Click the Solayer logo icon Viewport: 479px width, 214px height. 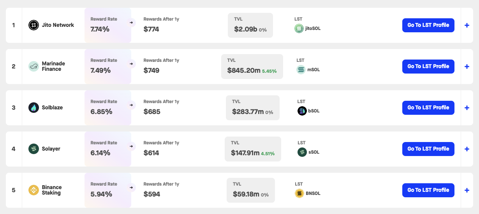tap(34, 149)
